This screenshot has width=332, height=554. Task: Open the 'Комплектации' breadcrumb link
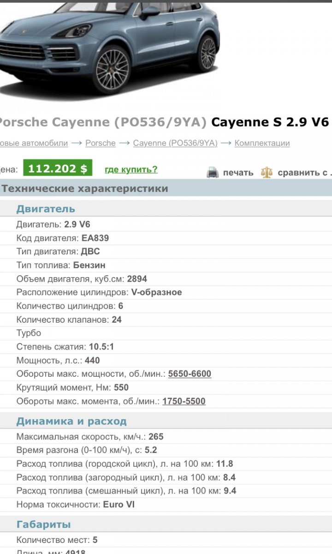262,143
